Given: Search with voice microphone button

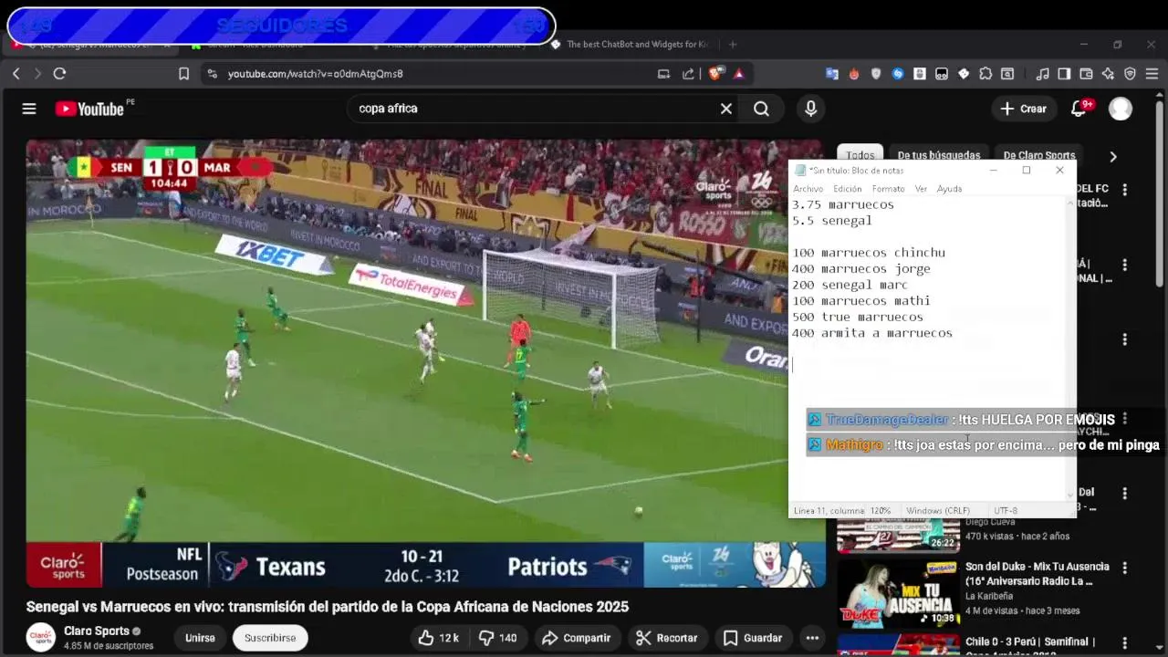Looking at the screenshot, I should point(810,109).
